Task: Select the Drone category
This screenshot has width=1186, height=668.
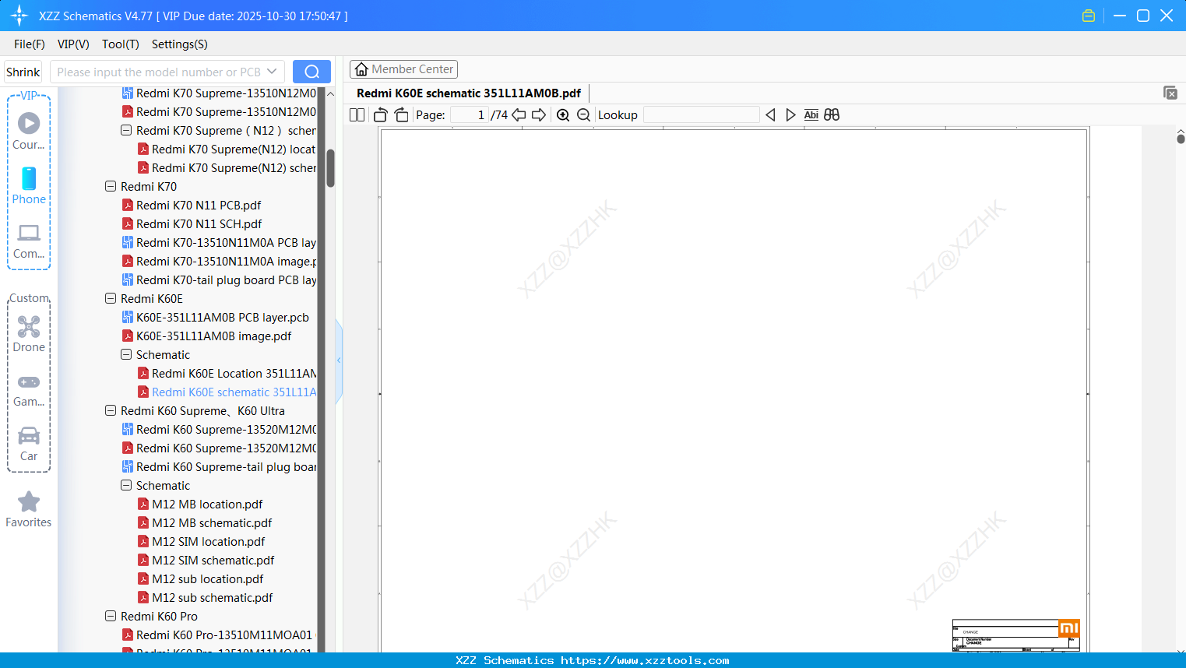Action: click(x=29, y=334)
